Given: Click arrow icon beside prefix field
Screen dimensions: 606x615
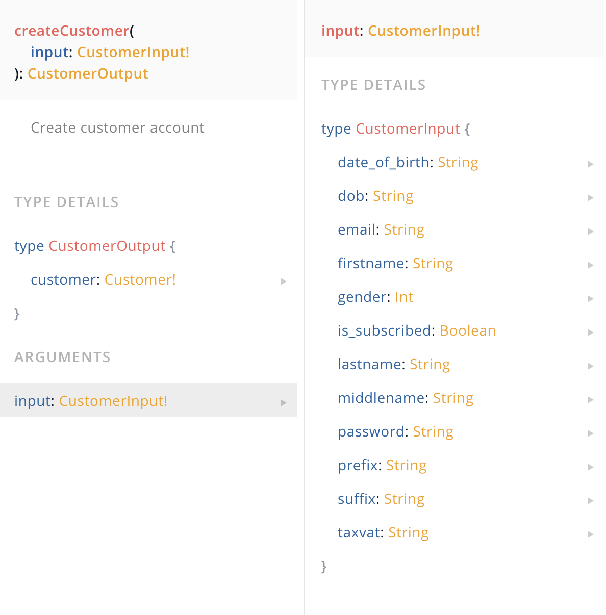Looking at the screenshot, I should 590,467.
